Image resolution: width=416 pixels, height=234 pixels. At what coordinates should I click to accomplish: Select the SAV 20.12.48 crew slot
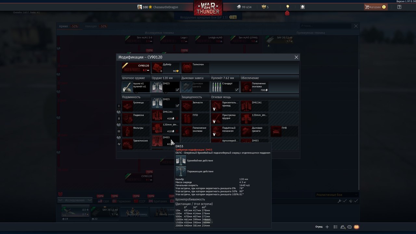tap(105, 212)
